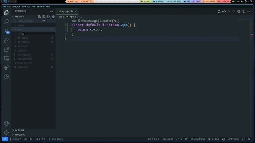Open the Live Share view in activity bar
Image resolution: width=255 pixels, height=143 pixels.
pos(6,68)
